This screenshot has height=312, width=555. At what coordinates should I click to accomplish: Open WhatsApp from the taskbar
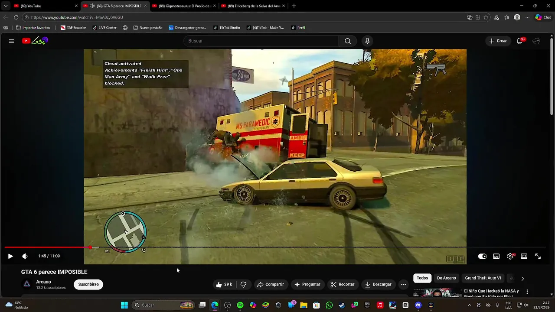(x=329, y=305)
